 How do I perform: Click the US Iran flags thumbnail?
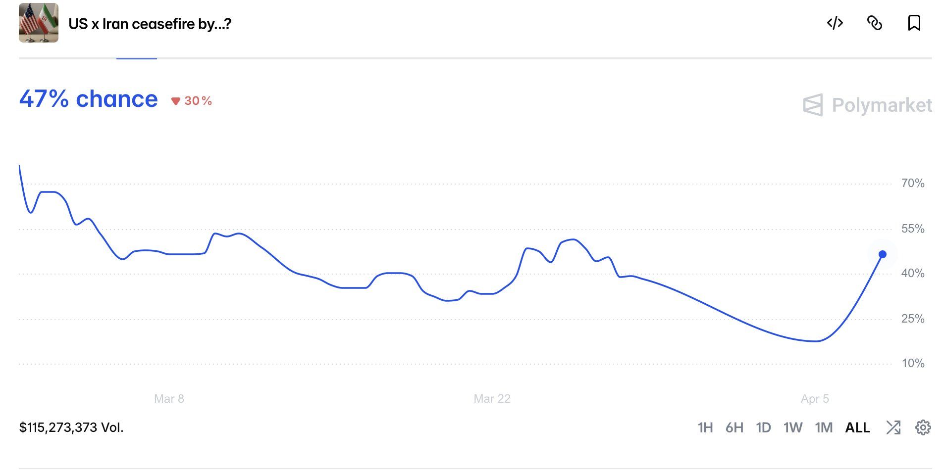(39, 23)
